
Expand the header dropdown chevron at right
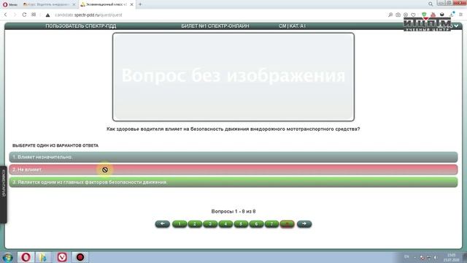tap(456, 26)
